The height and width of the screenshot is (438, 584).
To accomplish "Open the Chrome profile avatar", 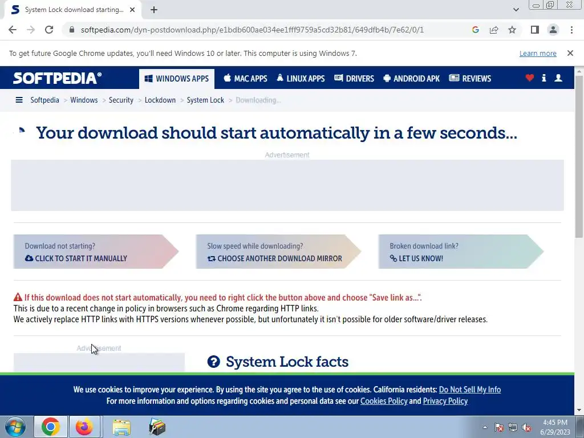I will click(553, 30).
